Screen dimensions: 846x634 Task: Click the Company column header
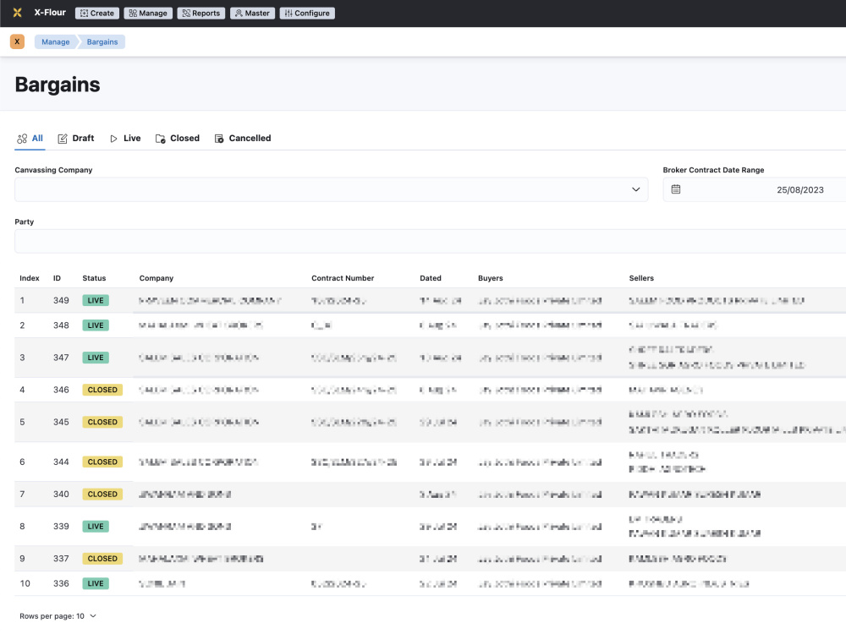[157, 278]
